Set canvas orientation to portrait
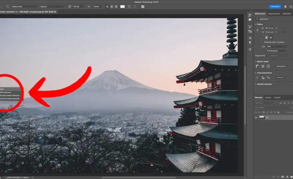This screenshot has width=293, height=179. pyautogui.click(x=266, y=37)
